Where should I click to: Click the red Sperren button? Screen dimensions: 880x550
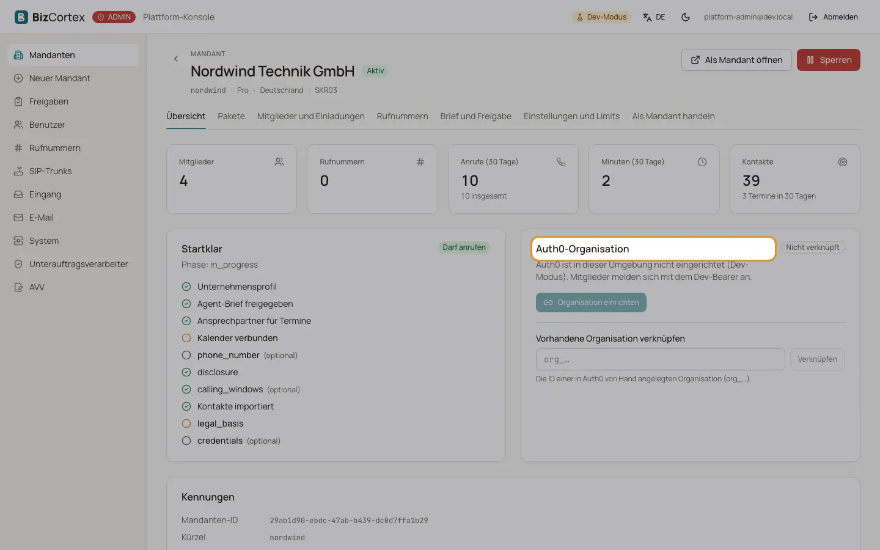coord(829,60)
